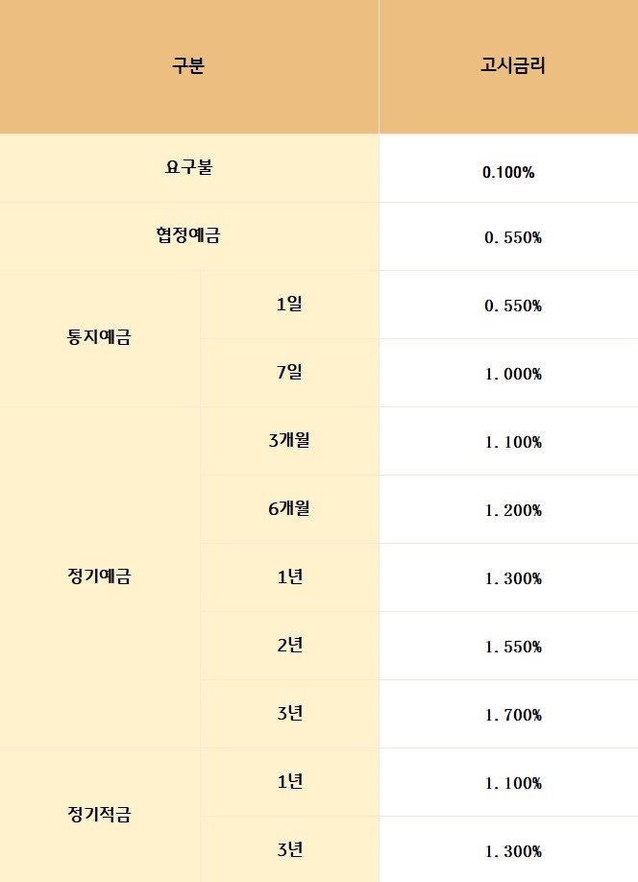638x882 pixels.
Task: Click the 1일 term under 통지예금
Action: [x=289, y=305]
